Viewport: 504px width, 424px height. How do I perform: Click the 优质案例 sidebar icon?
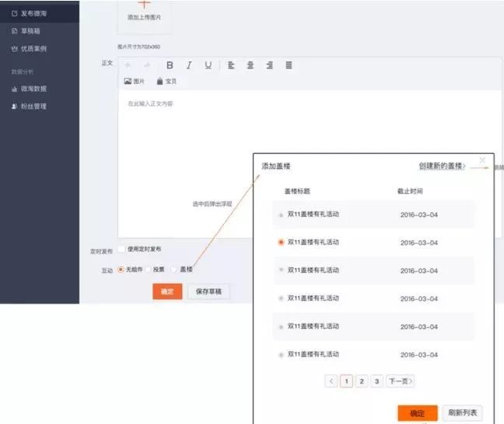pos(14,48)
